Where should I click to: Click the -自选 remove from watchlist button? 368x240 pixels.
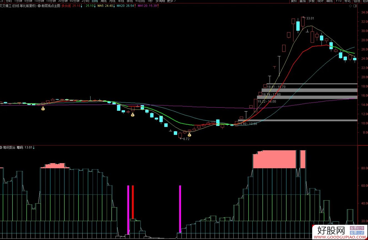click(x=356, y=1)
